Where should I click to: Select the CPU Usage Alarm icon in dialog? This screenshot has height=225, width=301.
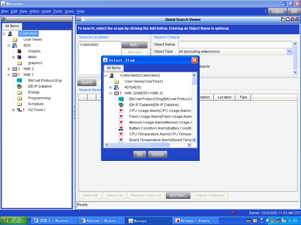(121, 111)
